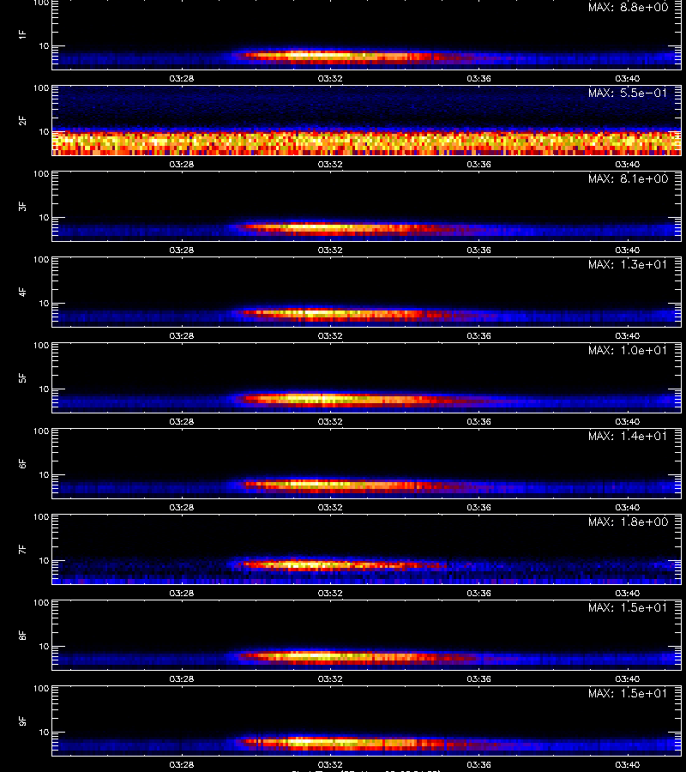Click the 'MAX: 5.5e-01' label in panel 2F
This screenshot has height=772, width=686.
628,93
